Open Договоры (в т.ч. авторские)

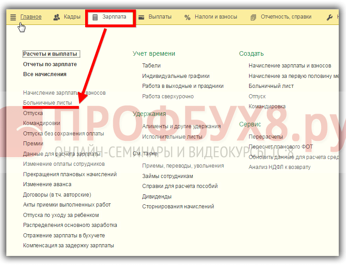point(57,195)
